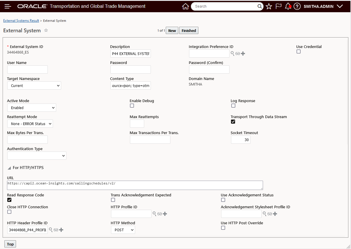View Acknowledgement Stylesheet Profile glasses icon
This screenshot has height=249, width=351.
[270, 214]
